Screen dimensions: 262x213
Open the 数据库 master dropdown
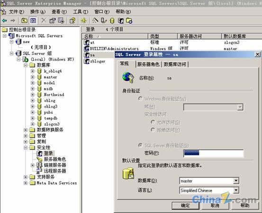[236, 181]
